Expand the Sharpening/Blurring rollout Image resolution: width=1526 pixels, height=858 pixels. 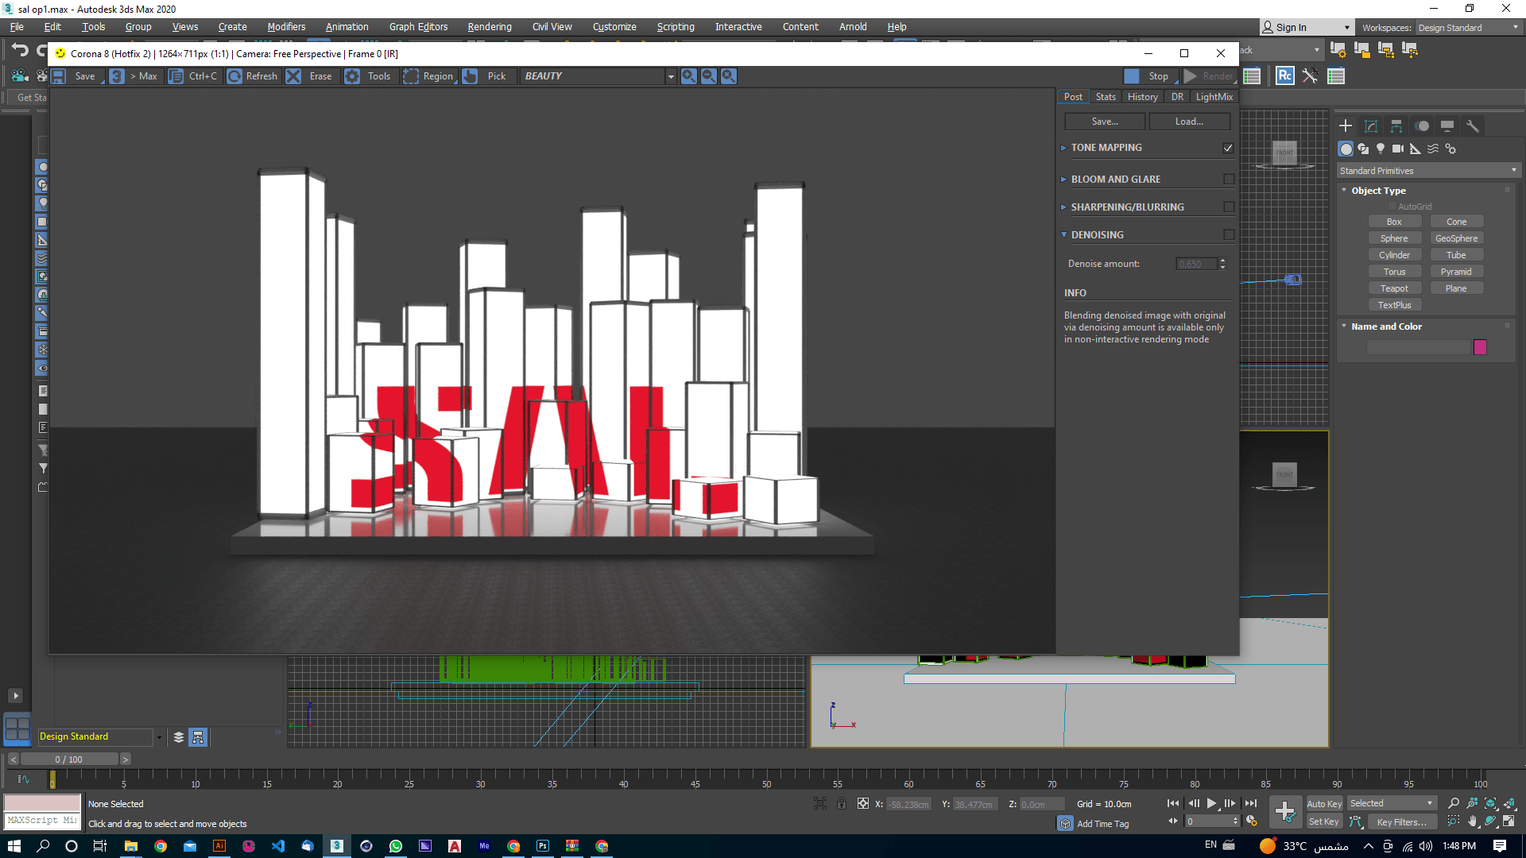point(1063,207)
